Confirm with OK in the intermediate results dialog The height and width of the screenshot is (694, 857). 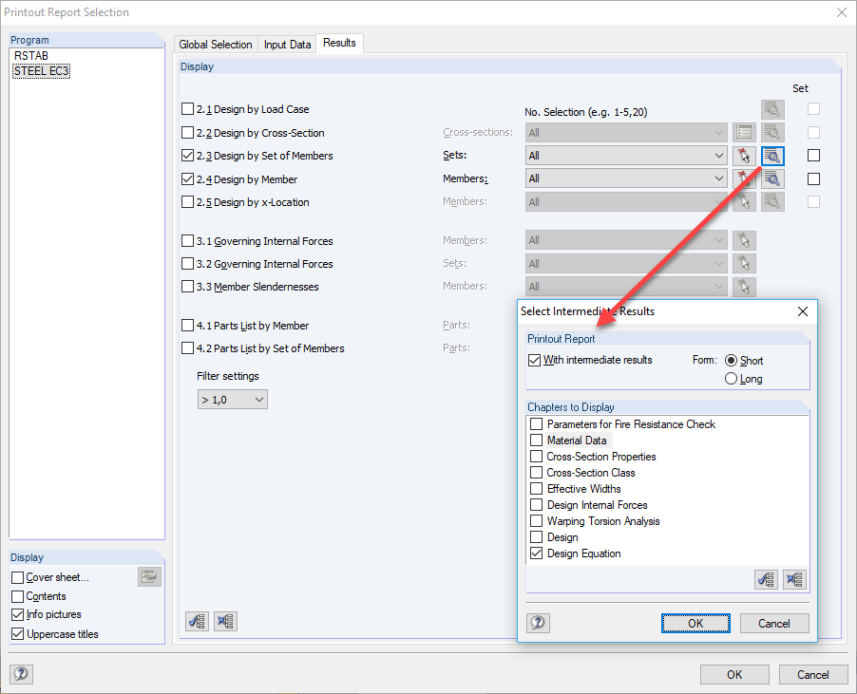point(698,623)
